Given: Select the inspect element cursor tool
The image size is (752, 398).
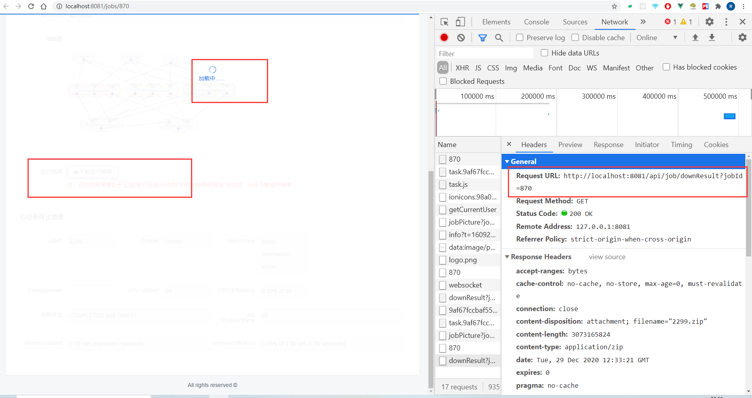Looking at the screenshot, I should tap(444, 22).
